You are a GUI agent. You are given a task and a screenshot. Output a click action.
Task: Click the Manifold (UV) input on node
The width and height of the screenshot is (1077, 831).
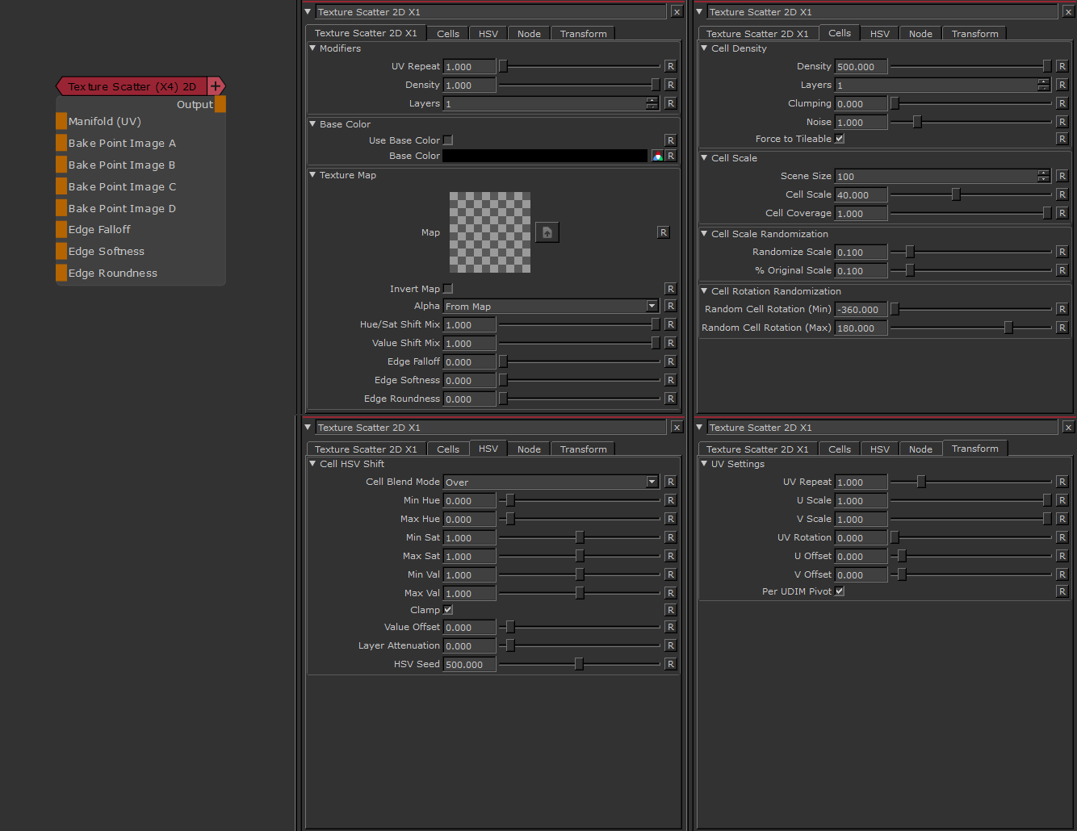[x=61, y=121]
